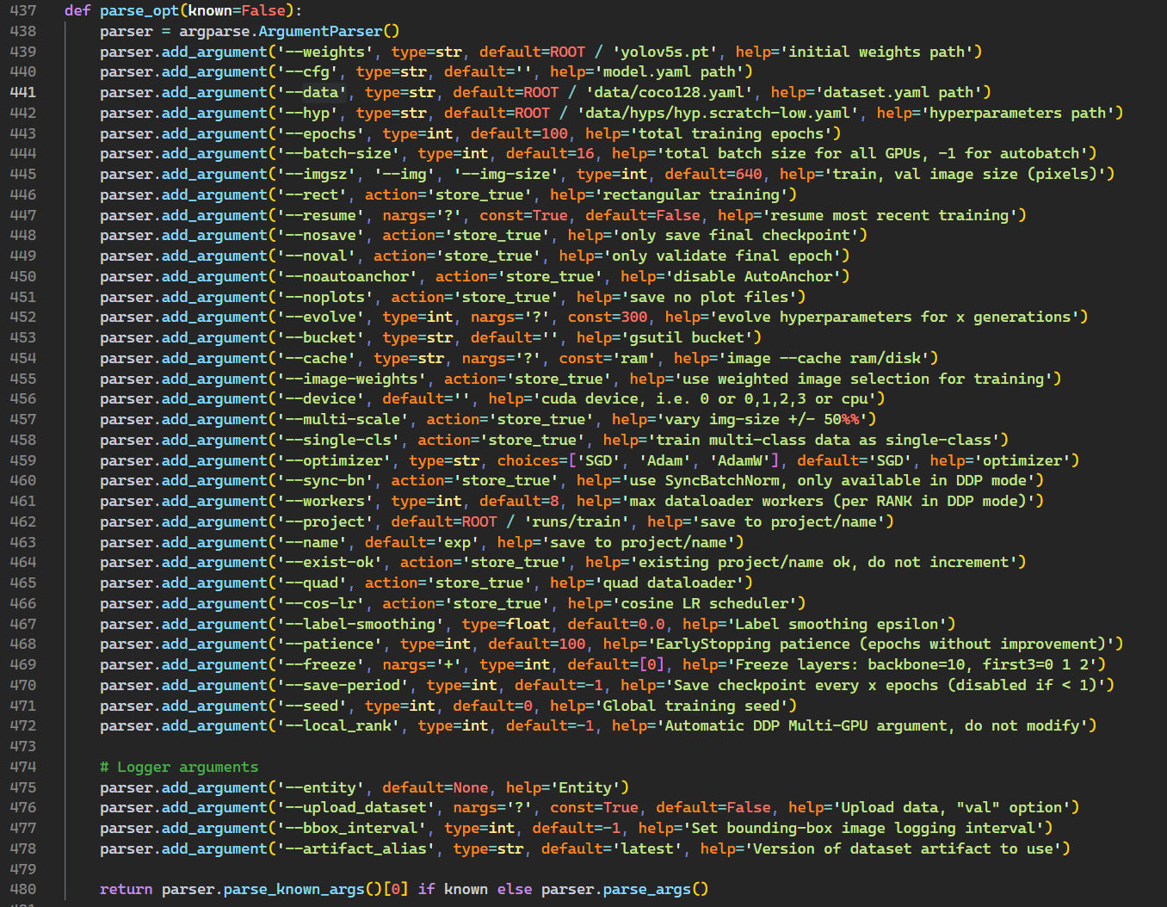This screenshot has width=1167, height=907.
Task: Select the '--weights' argument string
Action: point(325,52)
